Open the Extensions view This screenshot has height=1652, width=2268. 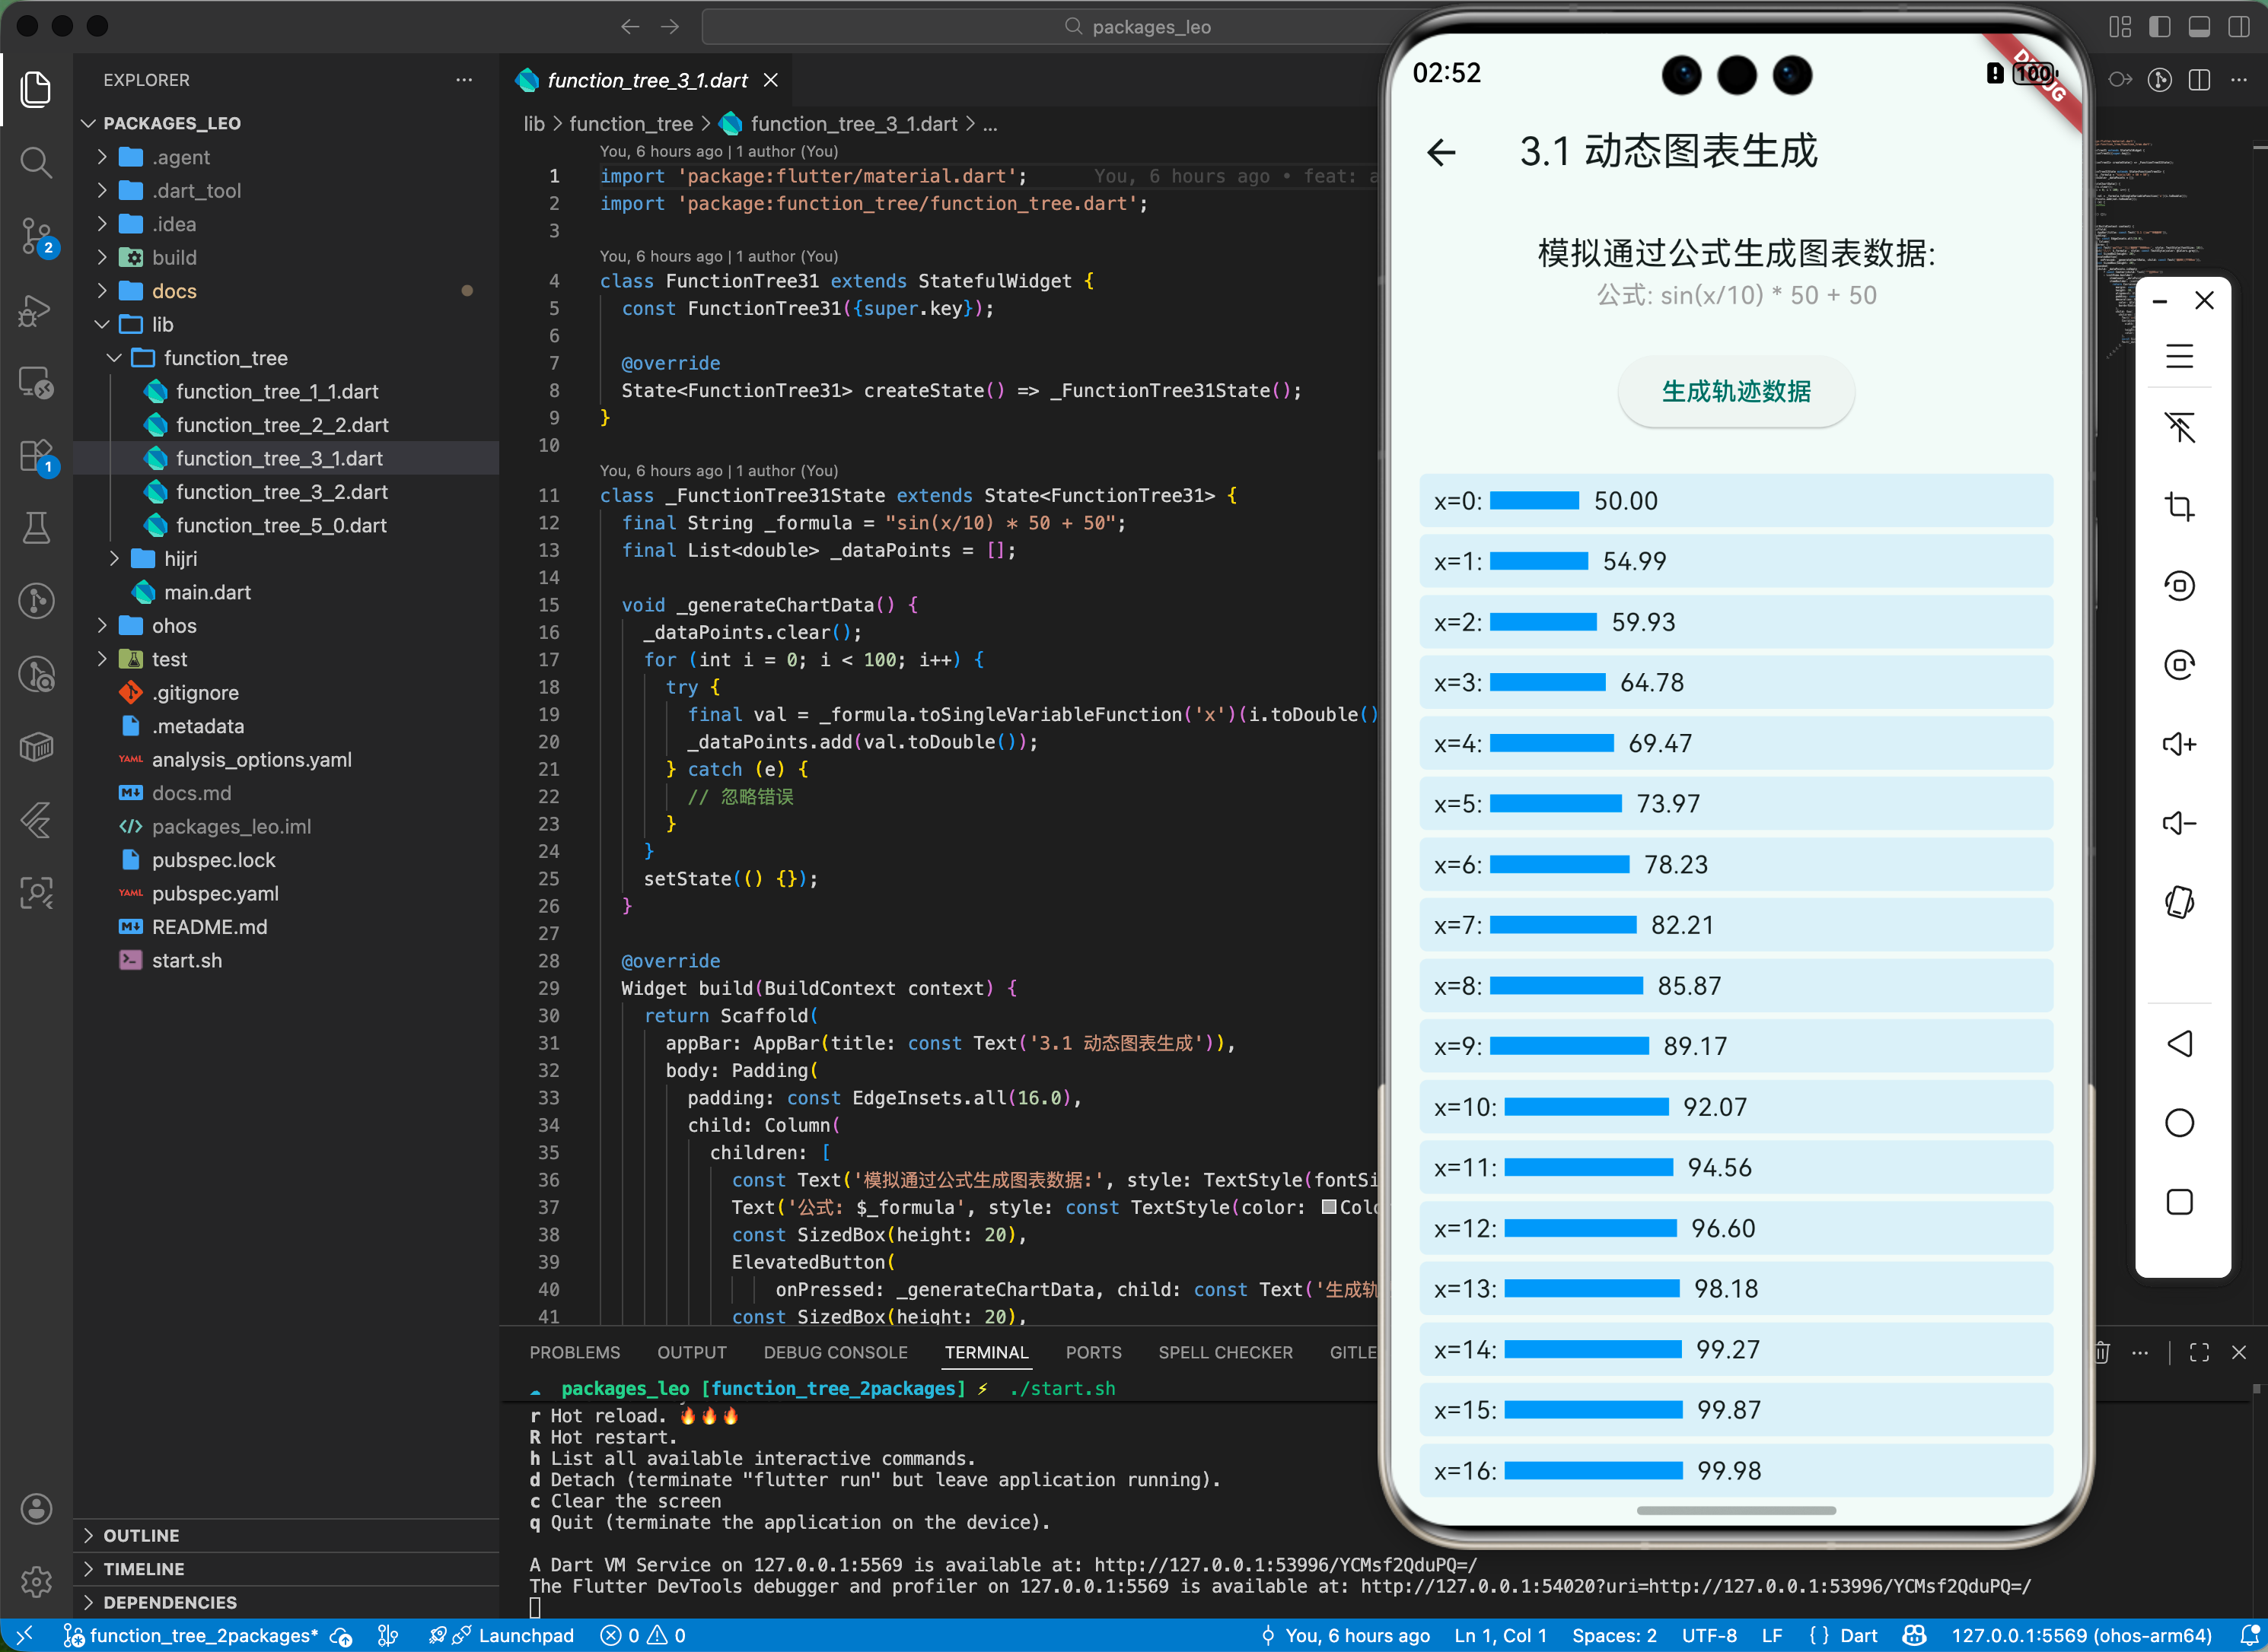click(x=36, y=456)
